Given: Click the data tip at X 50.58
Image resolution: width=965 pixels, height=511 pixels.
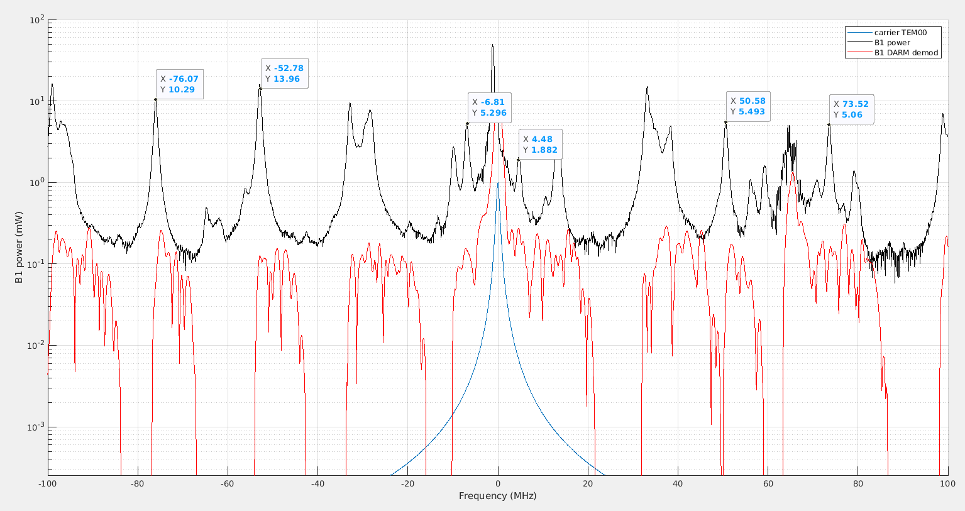Looking at the screenshot, I should (x=747, y=106).
